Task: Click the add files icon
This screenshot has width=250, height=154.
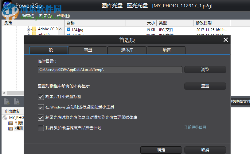Action: tap(7, 101)
